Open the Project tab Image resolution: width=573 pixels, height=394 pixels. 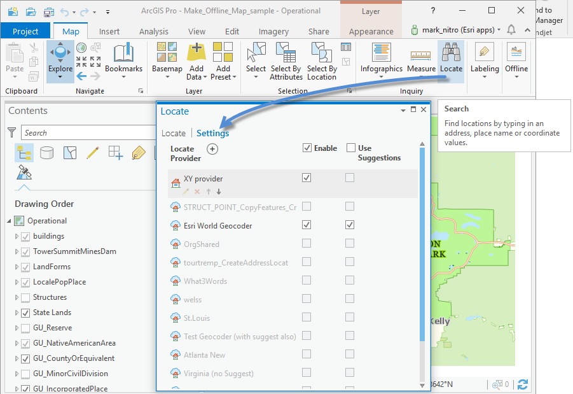25,31
